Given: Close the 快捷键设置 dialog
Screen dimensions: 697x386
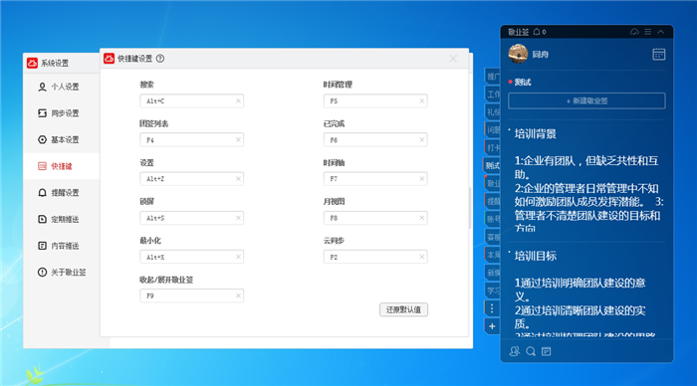Looking at the screenshot, I should click(x=453, y=59).
